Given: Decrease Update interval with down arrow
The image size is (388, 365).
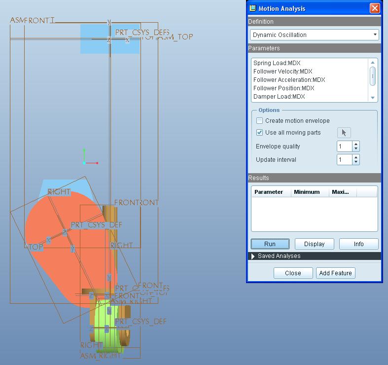Looking at the screenshot, I should tap(356, 162).
